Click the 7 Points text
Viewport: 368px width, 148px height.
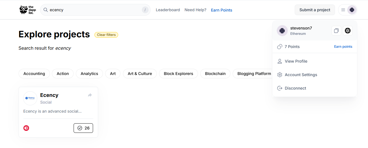click(292, 47)
